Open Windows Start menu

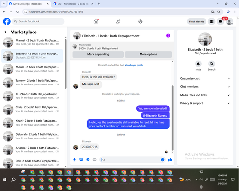[x=4, y=180]
